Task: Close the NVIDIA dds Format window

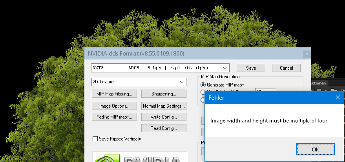Action: 307,54
